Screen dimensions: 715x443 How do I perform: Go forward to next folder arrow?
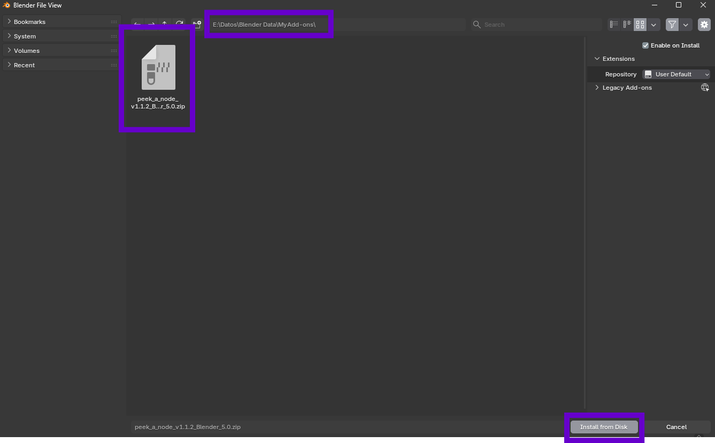(151, 25)
